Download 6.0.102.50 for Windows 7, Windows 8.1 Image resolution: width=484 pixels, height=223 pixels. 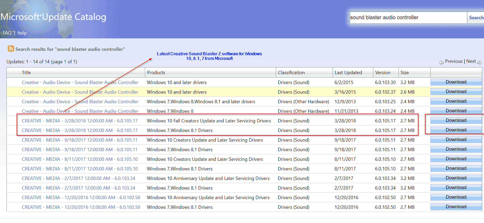456,207
